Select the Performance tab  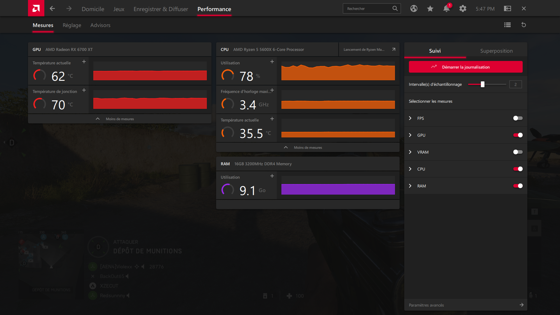pos(214,9)
